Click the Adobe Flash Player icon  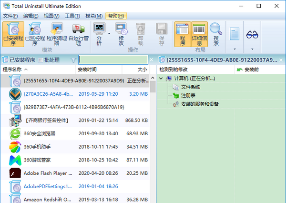(15, 173)
